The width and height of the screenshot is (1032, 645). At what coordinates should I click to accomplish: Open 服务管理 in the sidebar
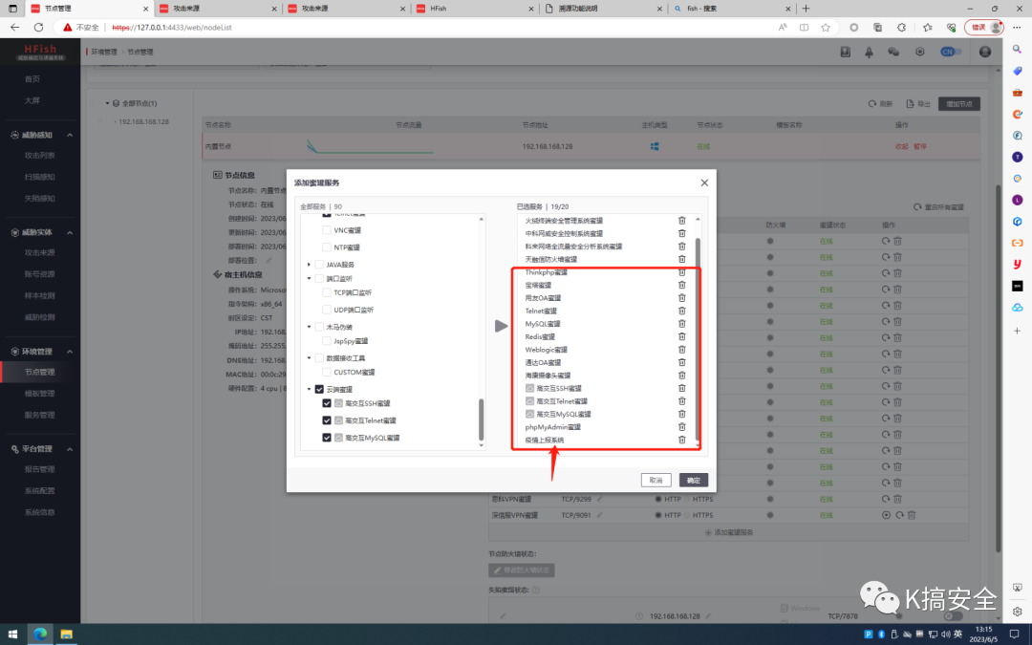[x=39, y=416]
